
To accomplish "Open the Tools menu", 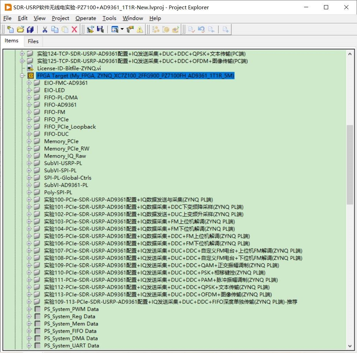I will pyautogui.click(x=109, y=18).
